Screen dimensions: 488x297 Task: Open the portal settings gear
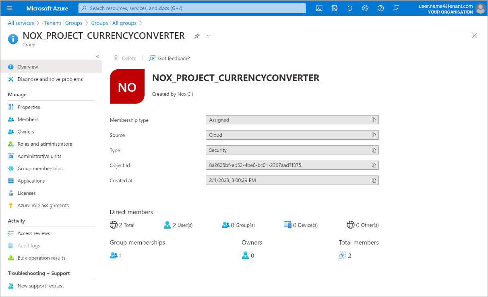(x=365, y=8)
